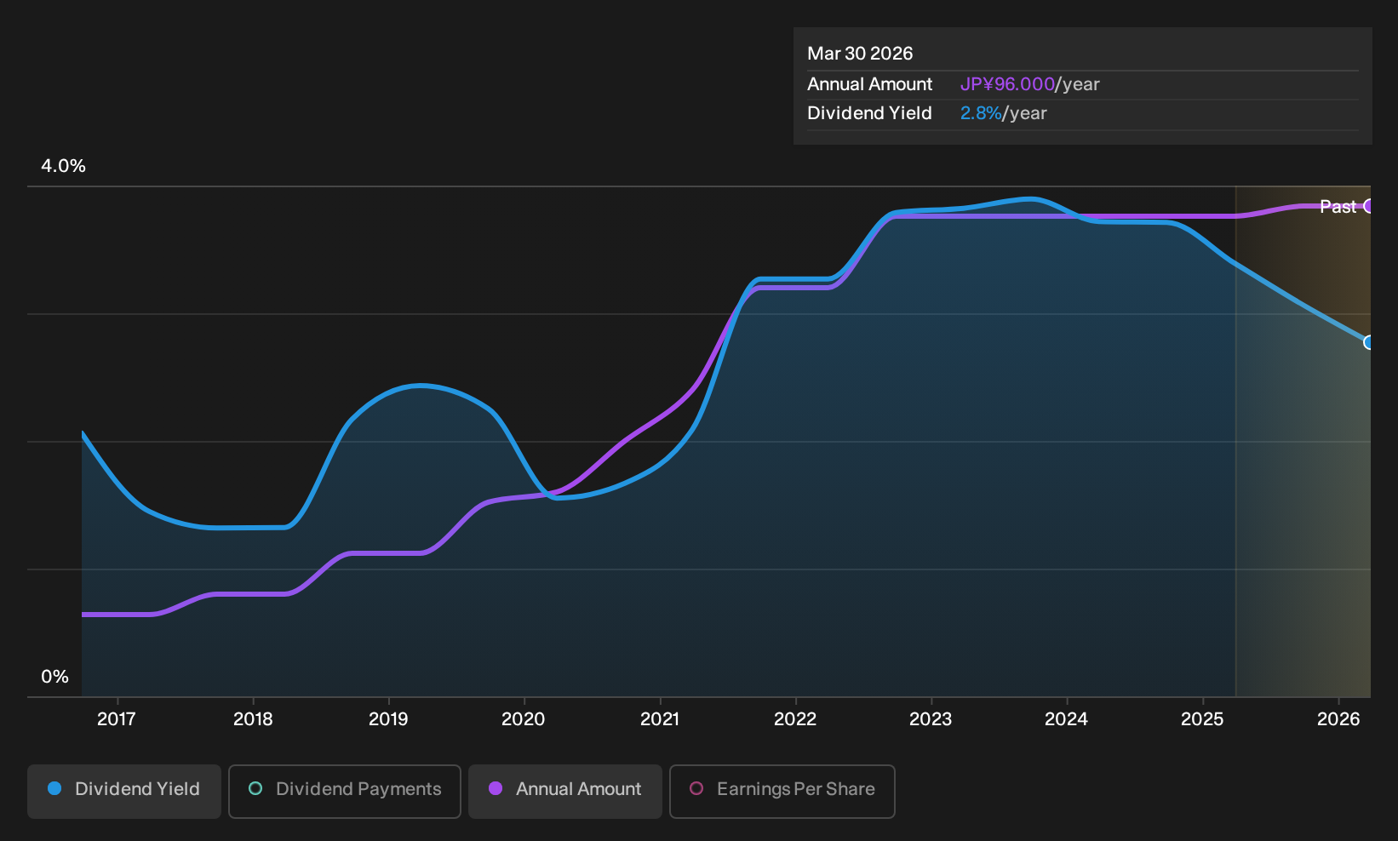
Task: Click the blue dividend yield endpoint marker
Action: pos(1368,342)
